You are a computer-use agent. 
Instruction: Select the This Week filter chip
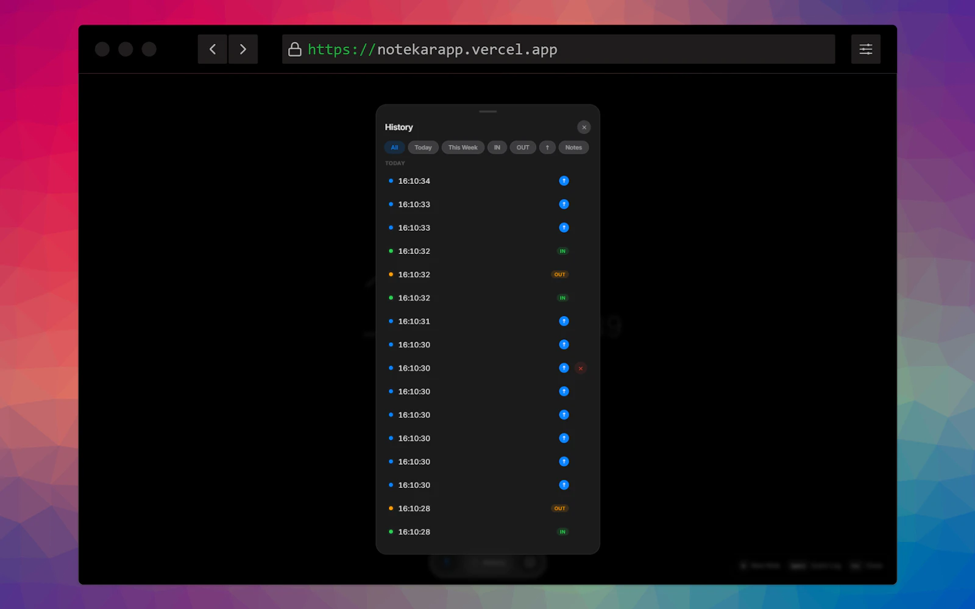(463, 147)
